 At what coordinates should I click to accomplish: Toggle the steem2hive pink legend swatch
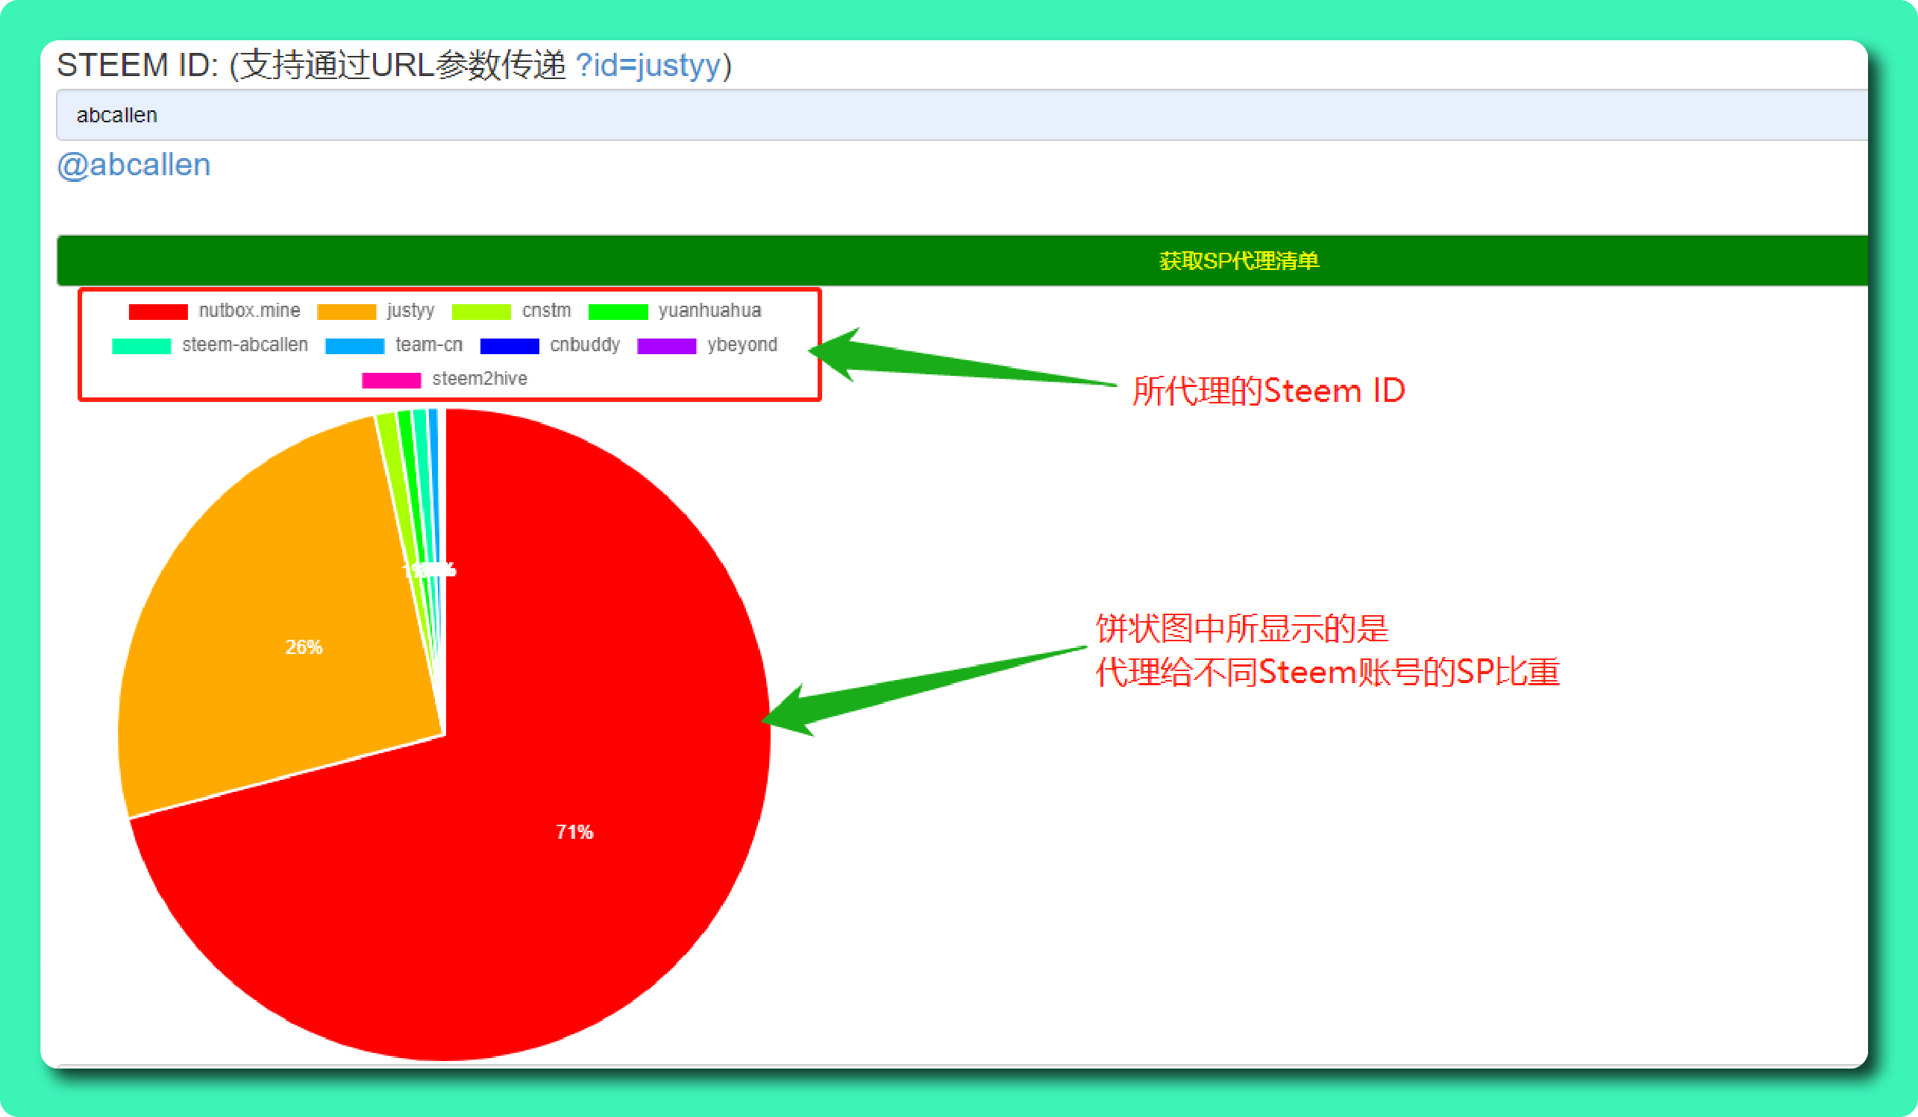pos(391,380)
